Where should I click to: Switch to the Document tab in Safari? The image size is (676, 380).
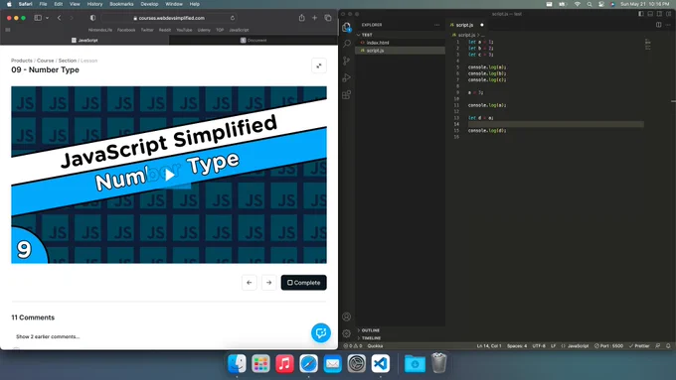click(253, 40)
